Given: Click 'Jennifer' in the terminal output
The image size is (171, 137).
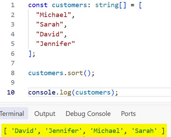Looking at the screenshot, I should tap(63, 131).
